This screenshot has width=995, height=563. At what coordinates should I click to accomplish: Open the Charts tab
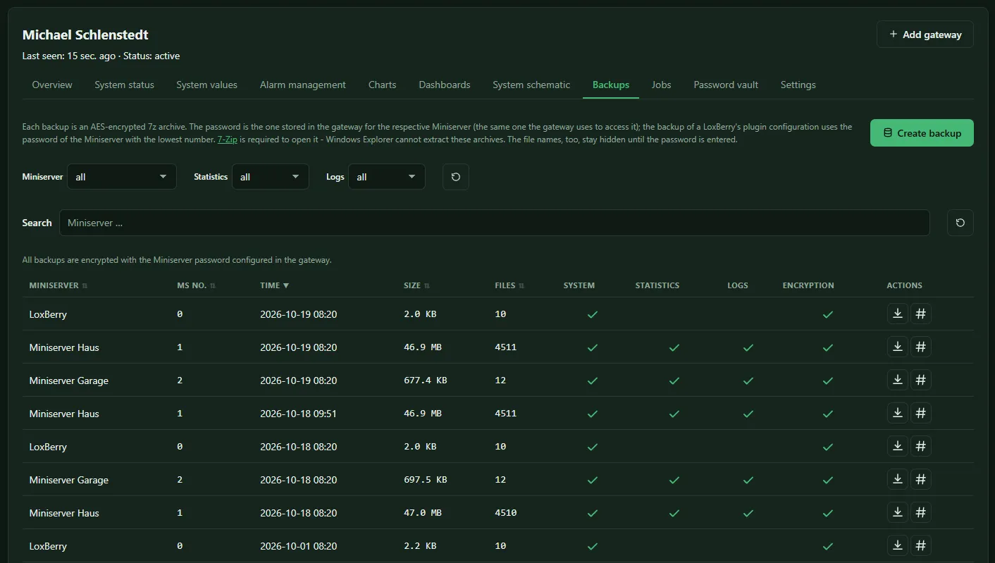coord(383,85)
